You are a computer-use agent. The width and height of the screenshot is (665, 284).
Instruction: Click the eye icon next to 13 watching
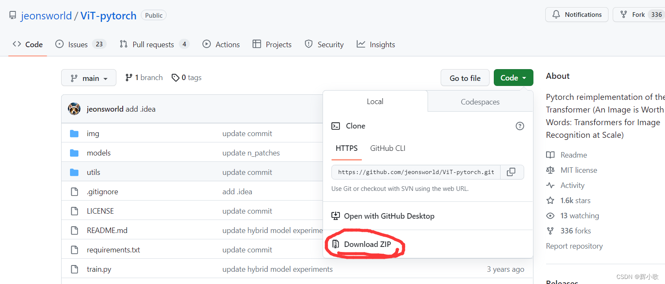coord(550,216)
